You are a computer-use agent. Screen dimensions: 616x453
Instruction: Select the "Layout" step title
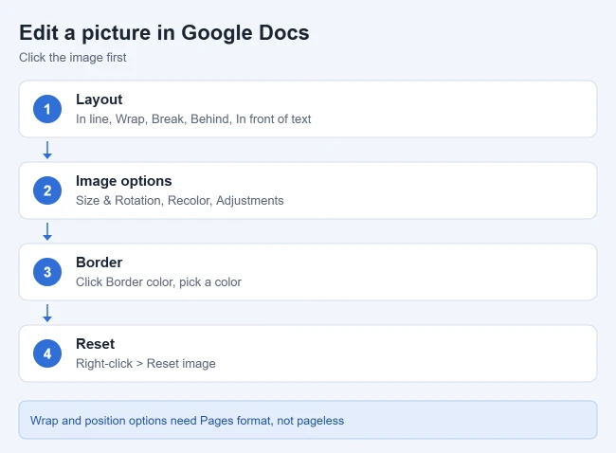99,100
